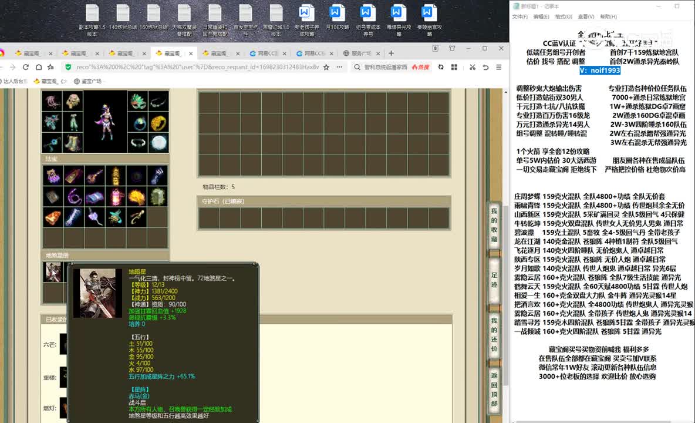Viewport: 695px width, 423px height.
Task: Click the 物品栏数：5 label
Action: click(x=218, y=187)
